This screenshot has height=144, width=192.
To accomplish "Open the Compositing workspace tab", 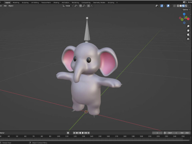I will tap(86, 2).
